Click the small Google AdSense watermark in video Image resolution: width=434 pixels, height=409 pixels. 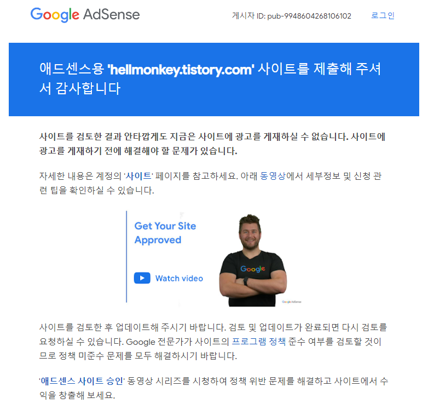pos(292,302)
